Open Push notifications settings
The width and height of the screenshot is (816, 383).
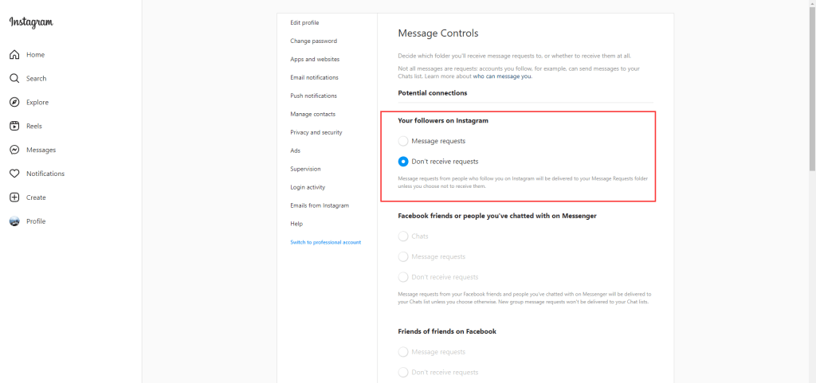click(x=313, y=96)
